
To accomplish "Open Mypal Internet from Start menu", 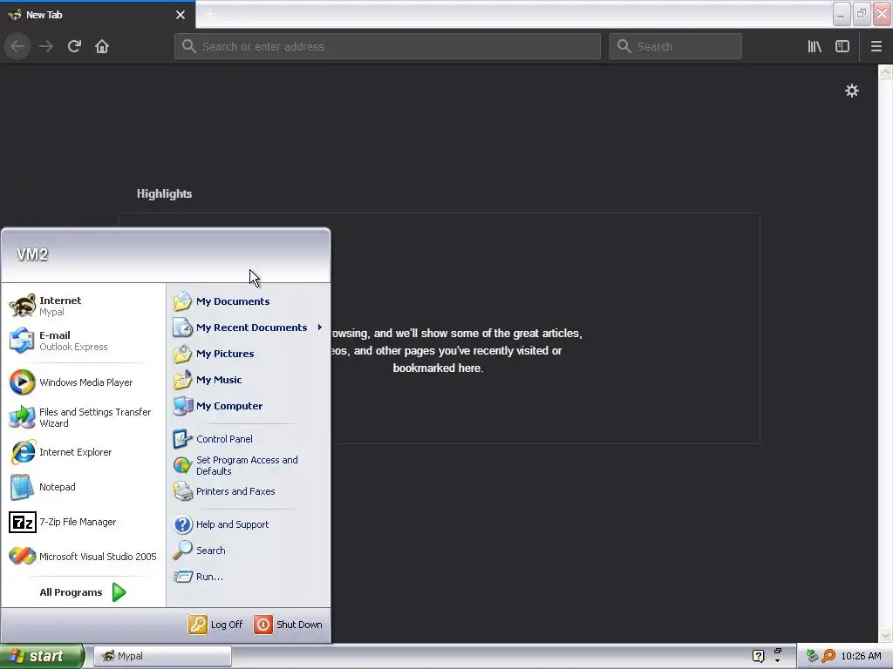I will (84, 306).
